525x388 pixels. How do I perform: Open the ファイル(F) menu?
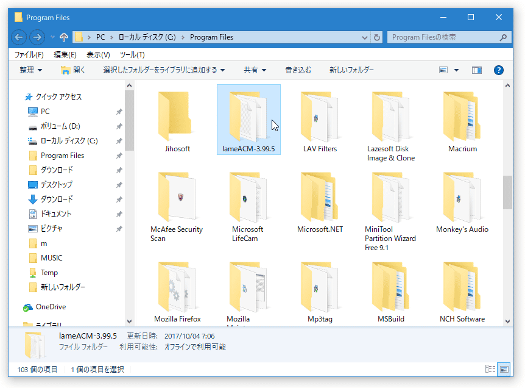click(29, 55)
